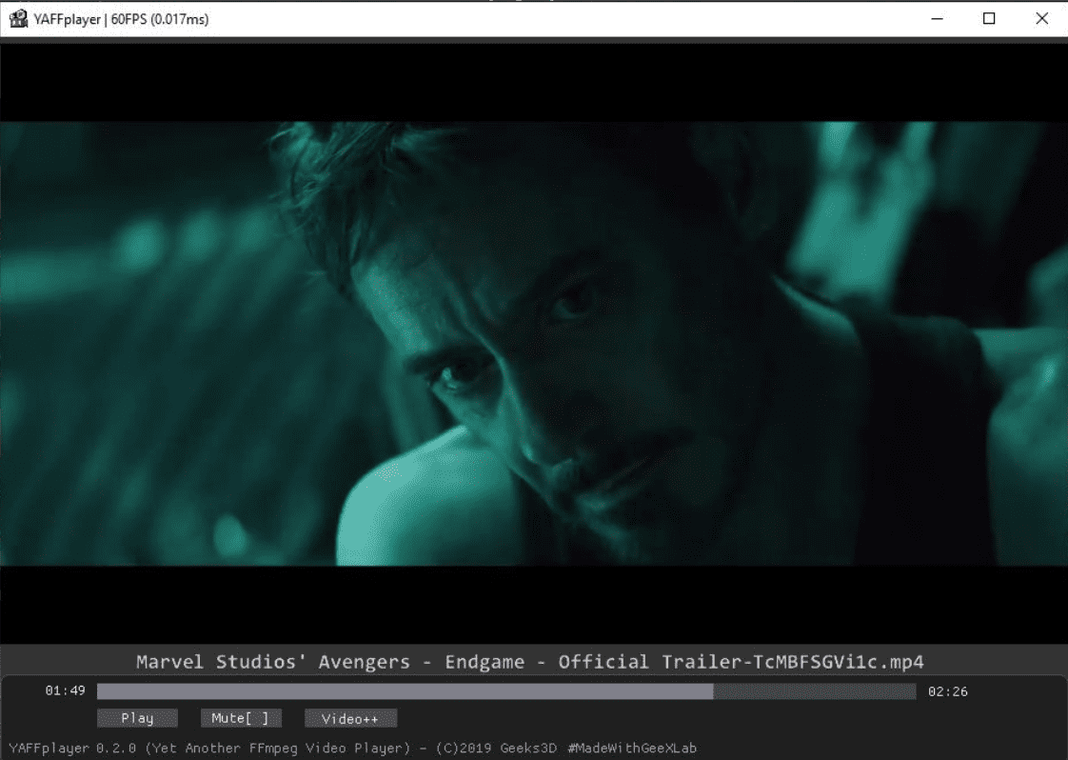Click the Endgame trailer file name text
The image size is (1068, 760).
(530, 662)
